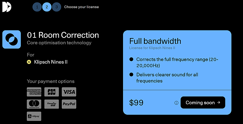The image size is (243, 124).
Task: Click the yellow X icon beside Klipsch Nines II
Action: [29, 62]
